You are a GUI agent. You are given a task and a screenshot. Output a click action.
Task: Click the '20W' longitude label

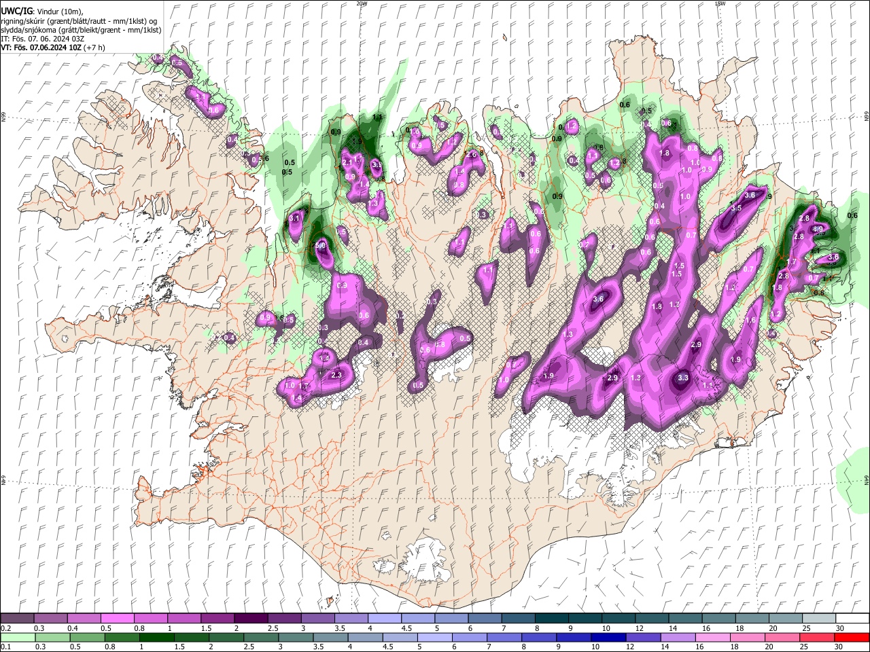tap(362, 3)
